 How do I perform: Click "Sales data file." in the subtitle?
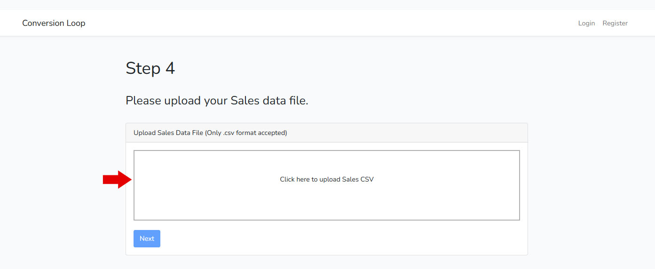(269, 101)
